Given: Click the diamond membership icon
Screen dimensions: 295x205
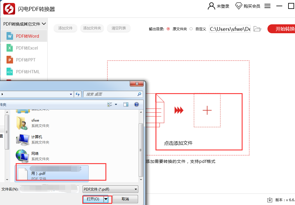Looking at the screenshot, I should point(238,6).
